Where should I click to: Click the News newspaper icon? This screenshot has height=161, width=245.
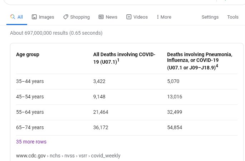(101, 17)
